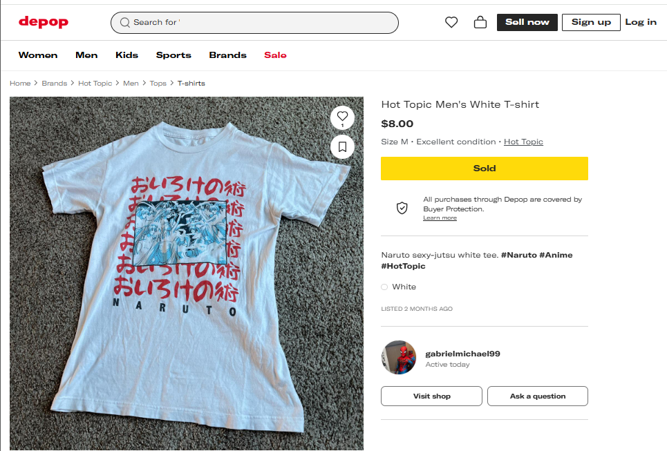Click the Depop logo

coord(44,22)
